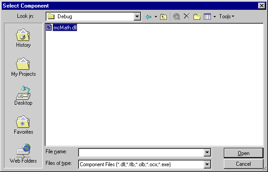
Task: Open the Tools menu
Action: click(x=227, y=16)
